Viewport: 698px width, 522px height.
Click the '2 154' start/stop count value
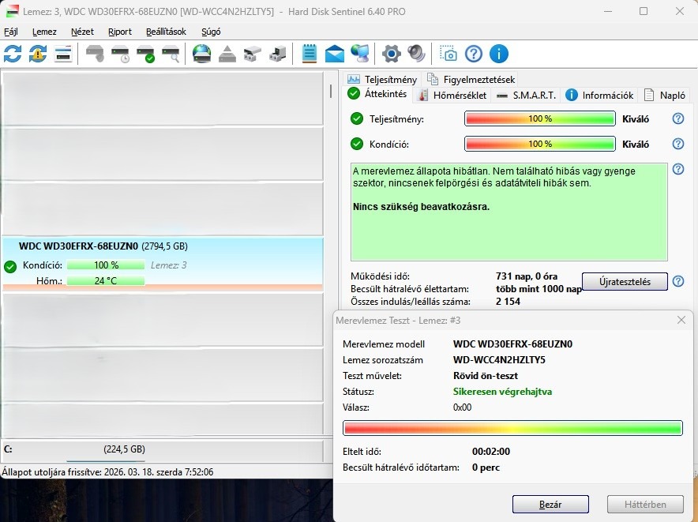pyautogui.click(x=508, y=302)
